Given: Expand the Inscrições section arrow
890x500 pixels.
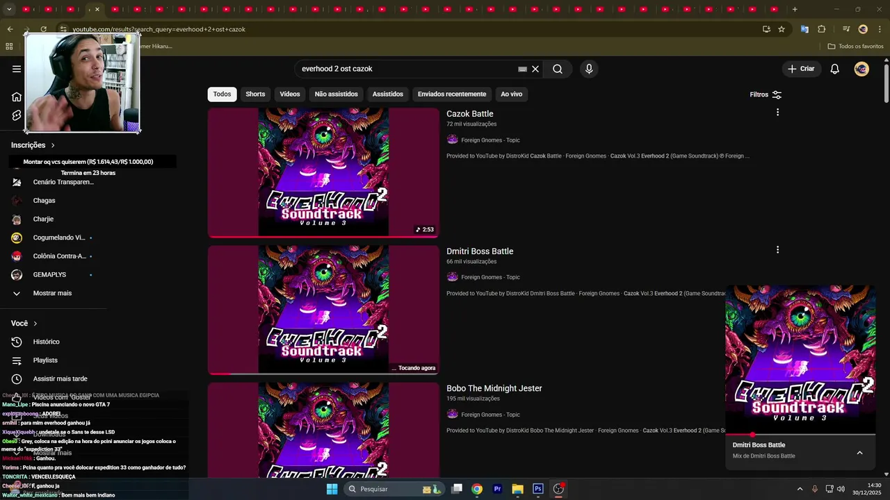Looking at the screenshot, I should pos(53,145).
